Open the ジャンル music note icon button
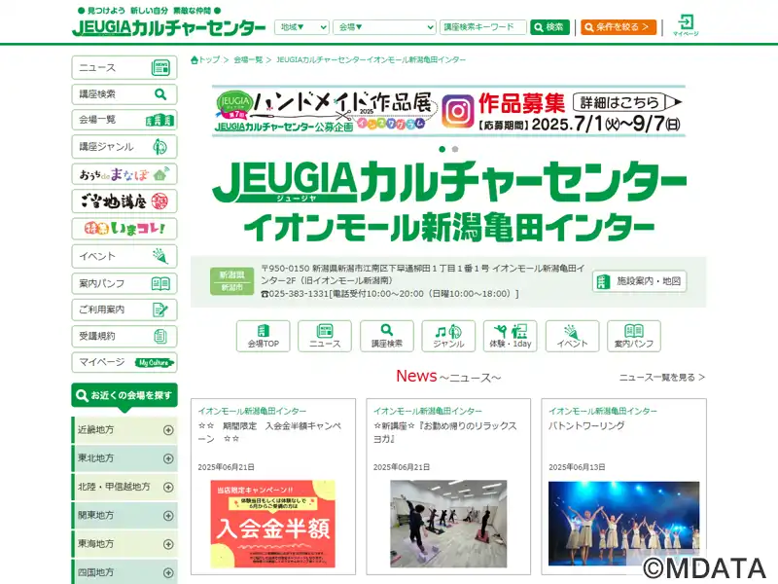 click(x=448, y=336)
